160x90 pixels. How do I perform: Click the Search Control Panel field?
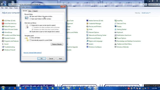pos(154,4)
